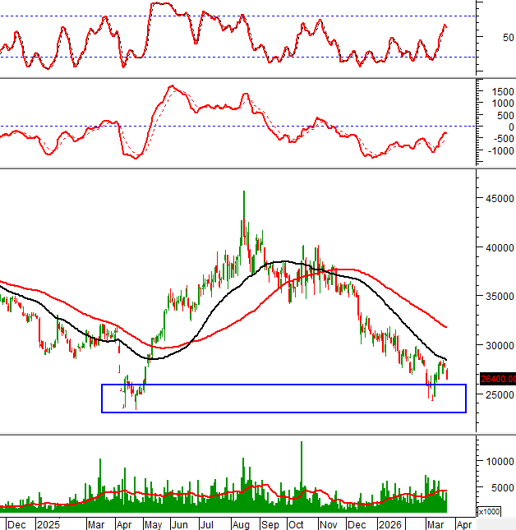Click the red 26400.00 current price tag
The height and width of the screenshot is (530, 516).
point(496,378)
